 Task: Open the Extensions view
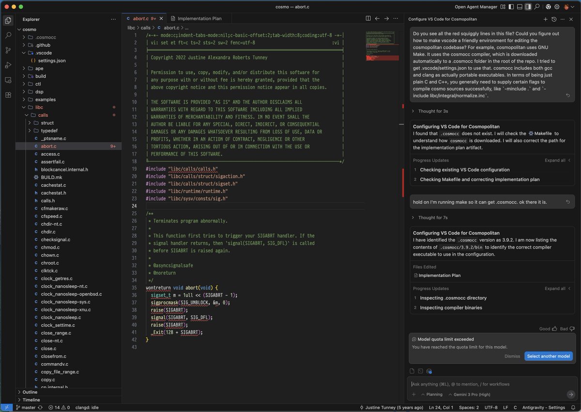pyautogui.click(x=8, y=95)
